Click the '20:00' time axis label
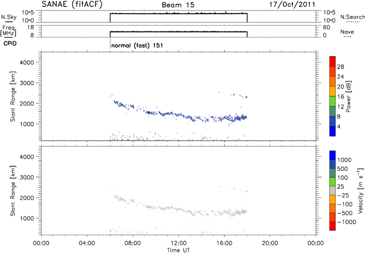Image resolution: width=365 pixels, height=253 pixels. (270, 243)
